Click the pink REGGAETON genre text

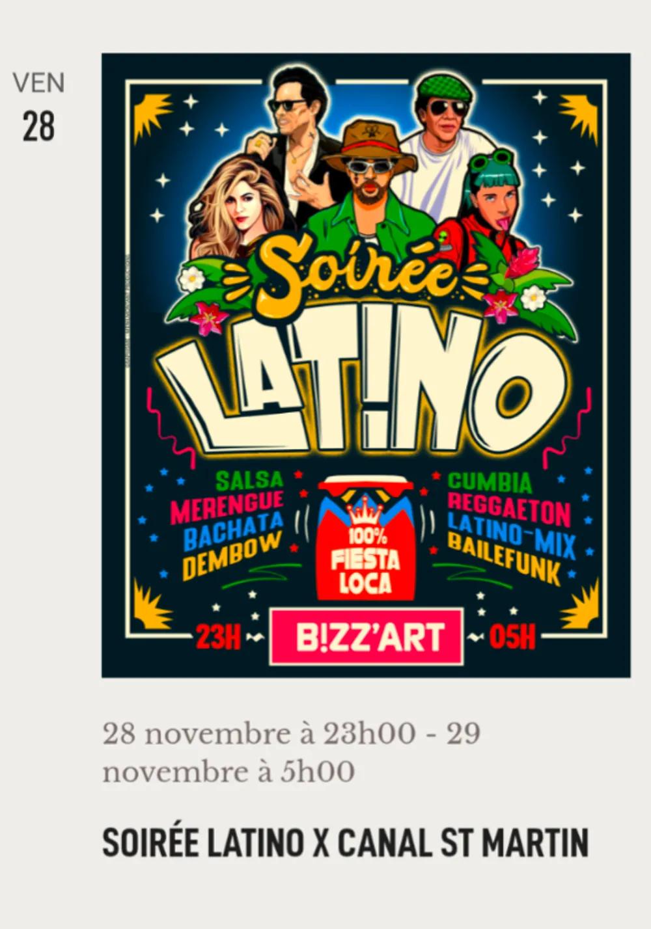point(509,509)
